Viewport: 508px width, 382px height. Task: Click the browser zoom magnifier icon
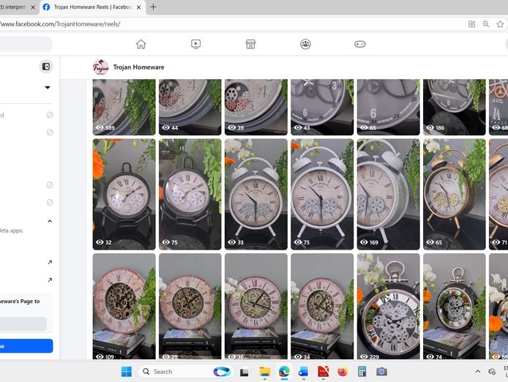pyautogui.click(x=486, y=24)
